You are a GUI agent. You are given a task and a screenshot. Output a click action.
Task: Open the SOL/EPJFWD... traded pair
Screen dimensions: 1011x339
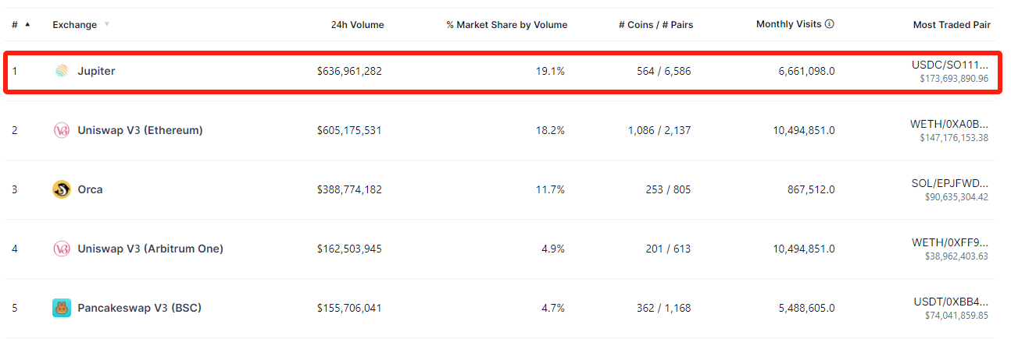click(951, 184)
